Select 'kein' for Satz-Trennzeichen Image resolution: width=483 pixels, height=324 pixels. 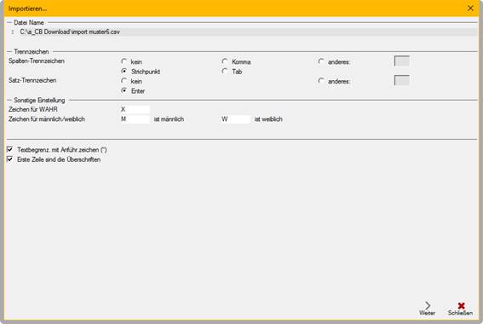[x=124, y=81]
